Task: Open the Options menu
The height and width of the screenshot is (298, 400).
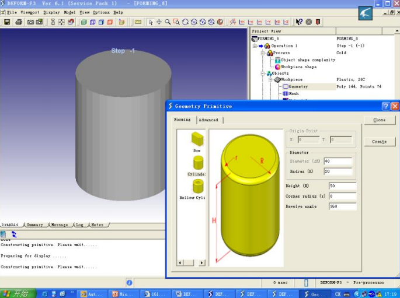Action: 101,12
